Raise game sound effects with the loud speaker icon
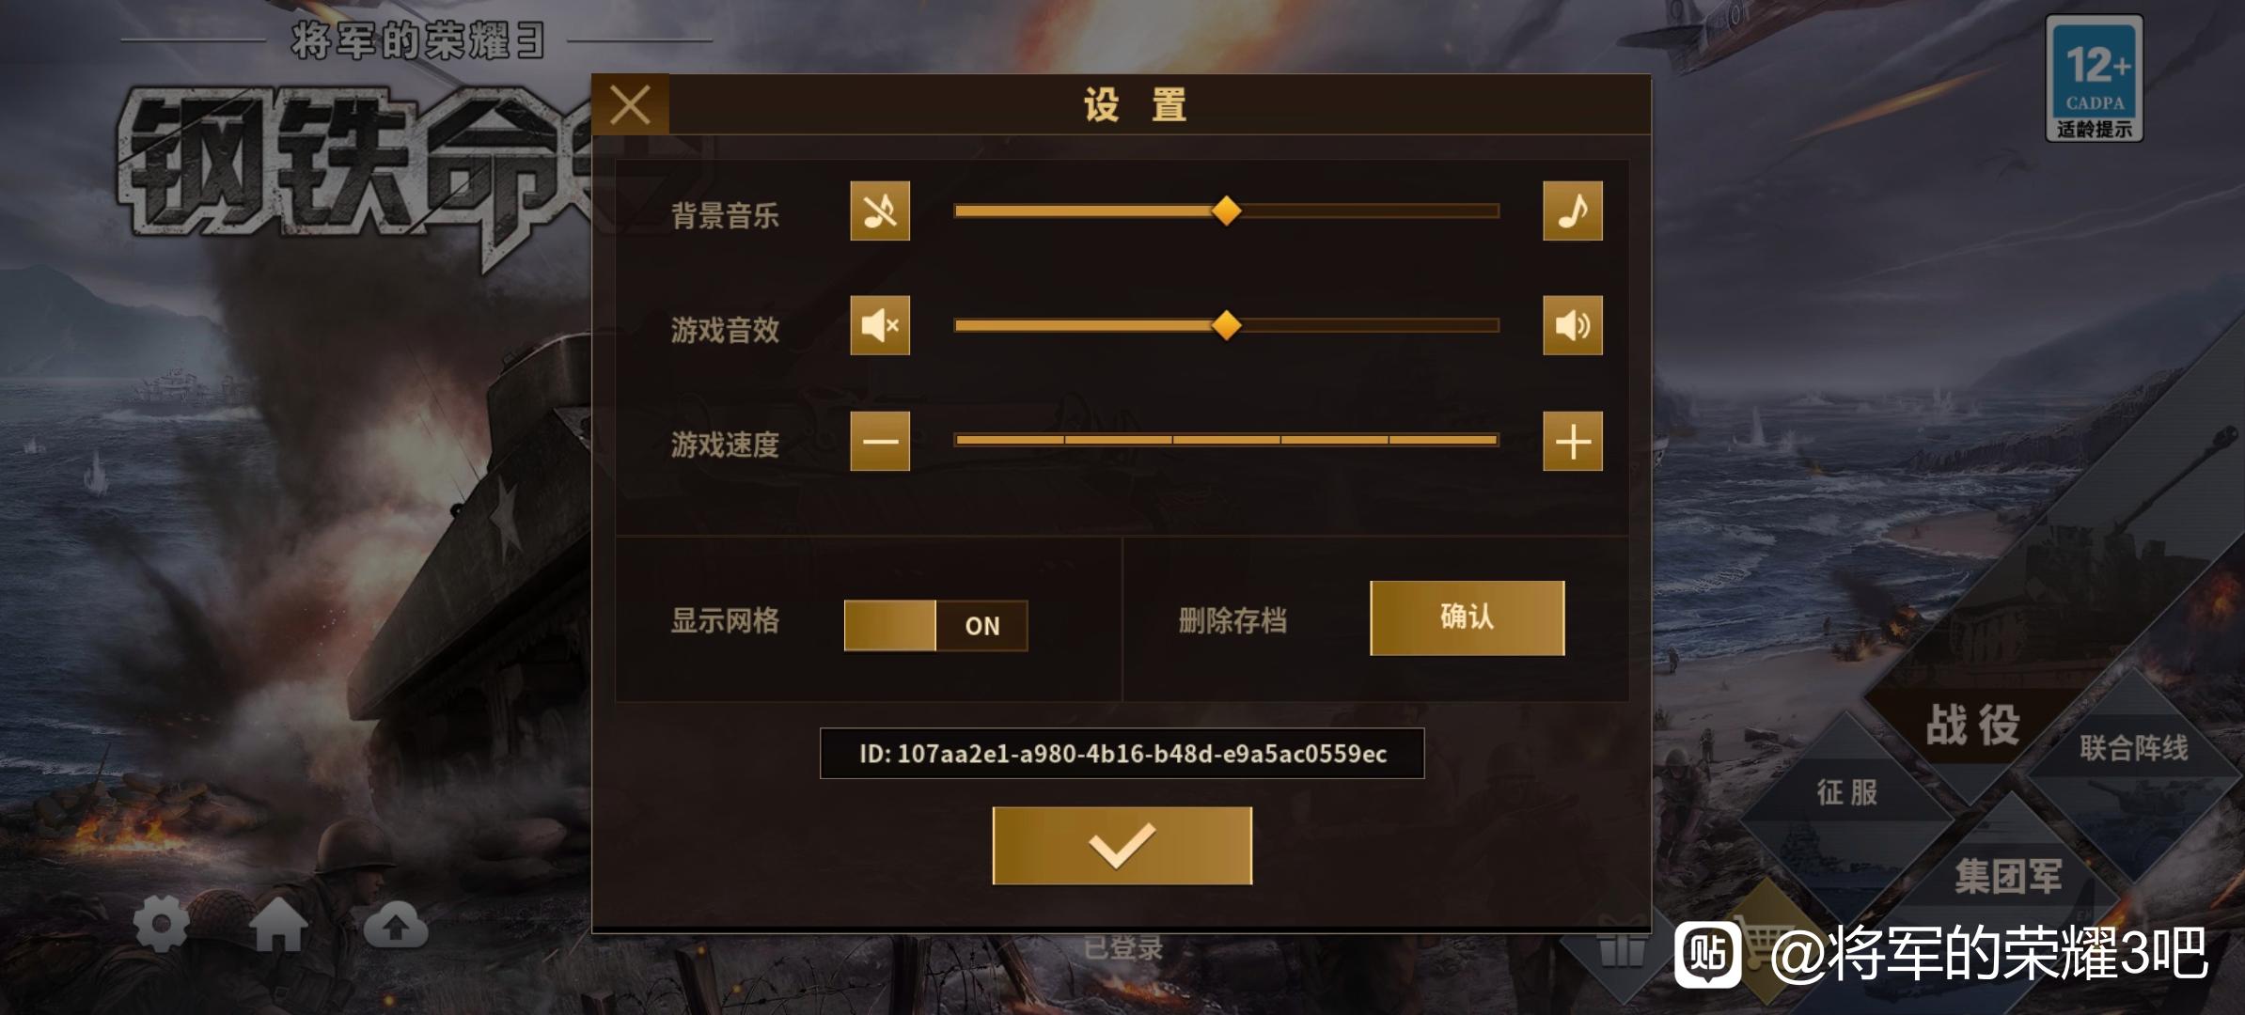 (x=1572, y=325)
